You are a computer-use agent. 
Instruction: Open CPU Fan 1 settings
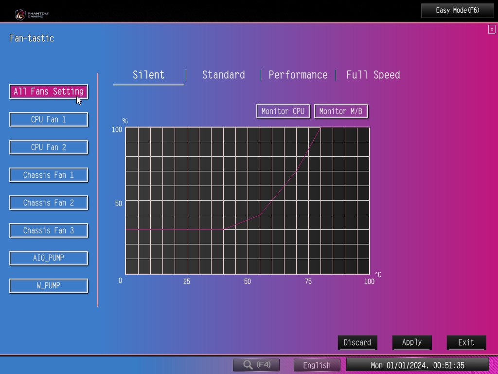pyautogui.click(x=49, y=119)
